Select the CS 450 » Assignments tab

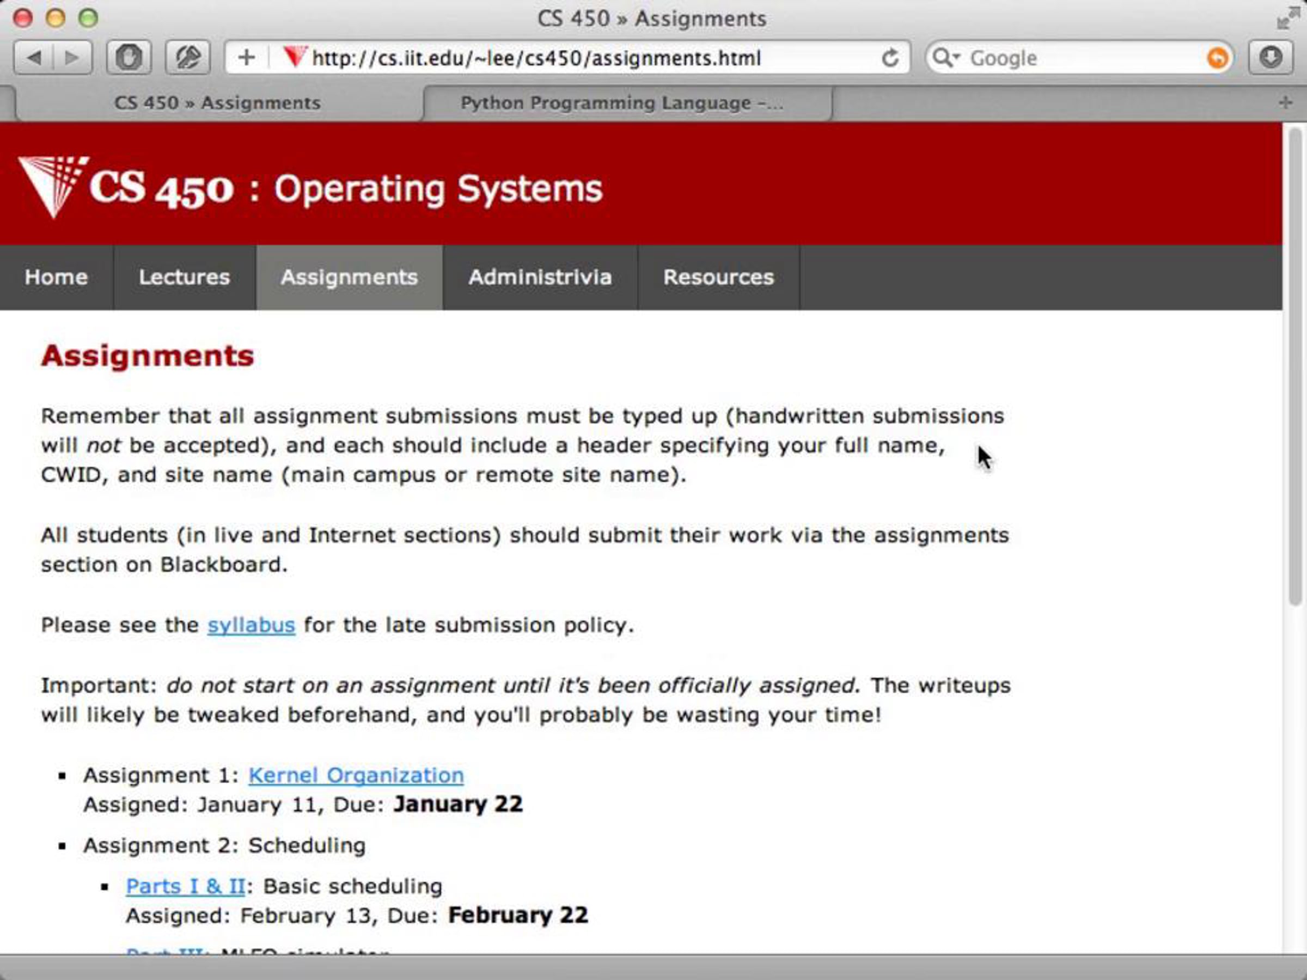point(217,103)
